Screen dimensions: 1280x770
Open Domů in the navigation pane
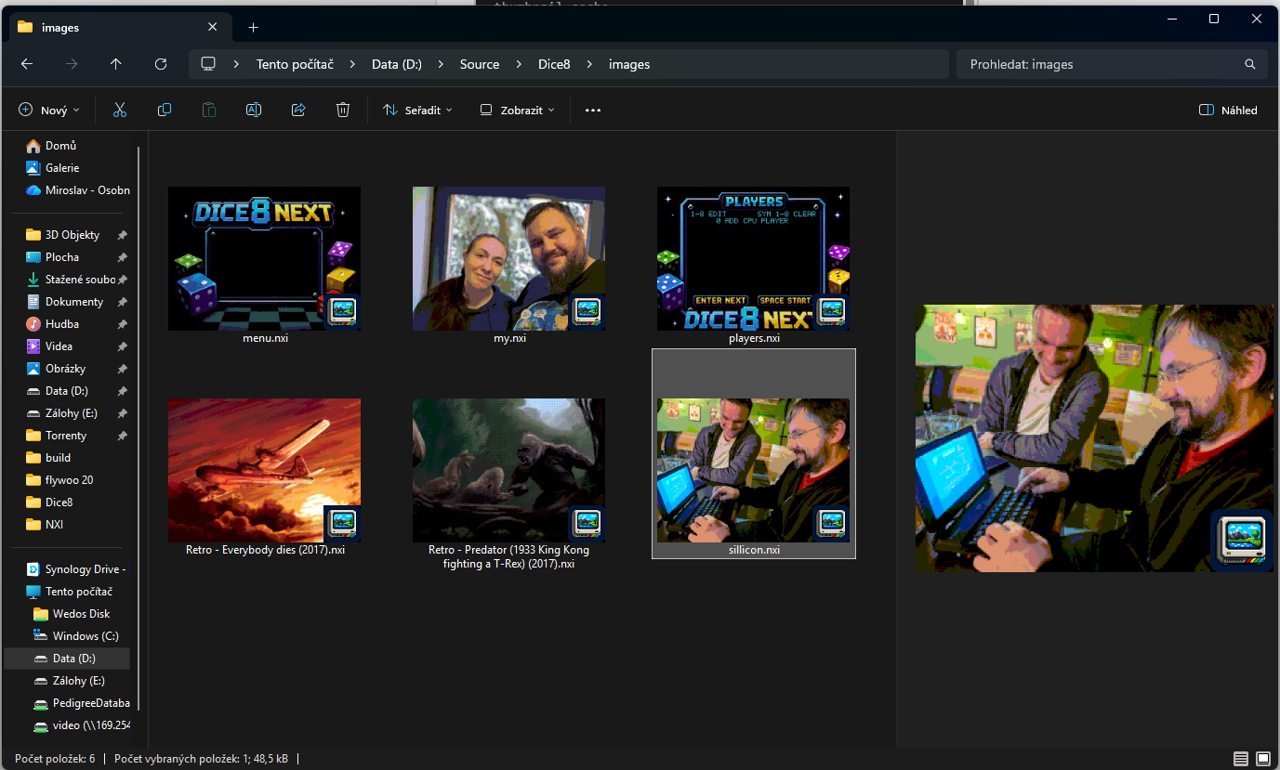(x=60, y=146)
